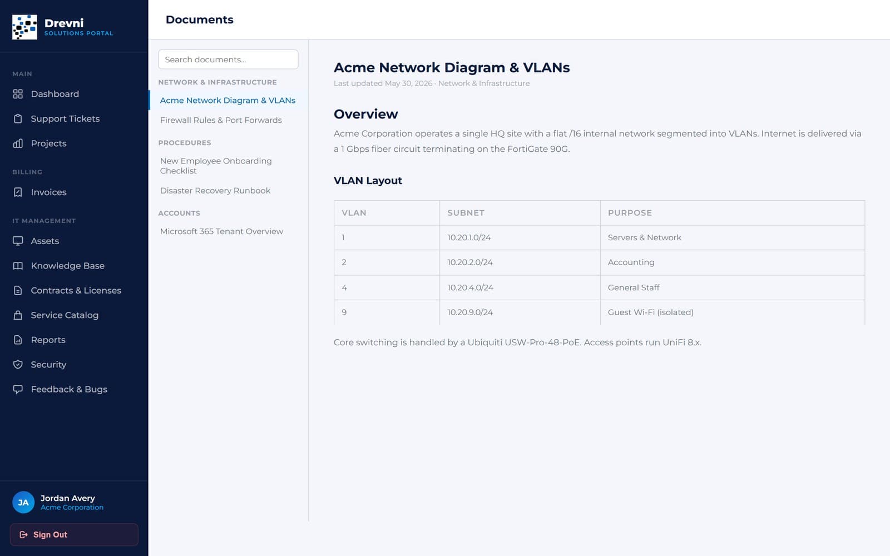
Task: Click the Last updated May 30, 2026 line
Action: [432, 83]
